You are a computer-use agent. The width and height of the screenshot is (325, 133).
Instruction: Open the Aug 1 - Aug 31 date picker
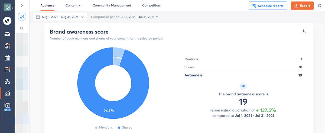[60, 17]
